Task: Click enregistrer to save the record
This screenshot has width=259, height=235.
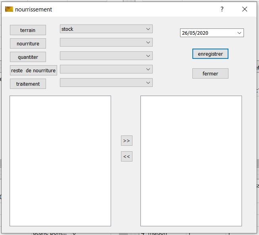Action: (x=210, y=54)
